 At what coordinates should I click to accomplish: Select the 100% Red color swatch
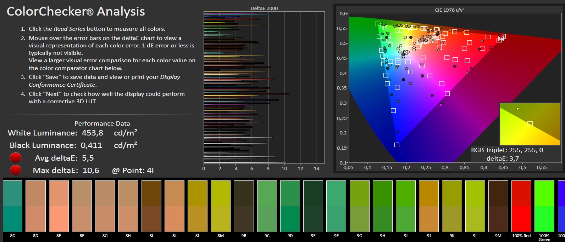coord(521,206)
